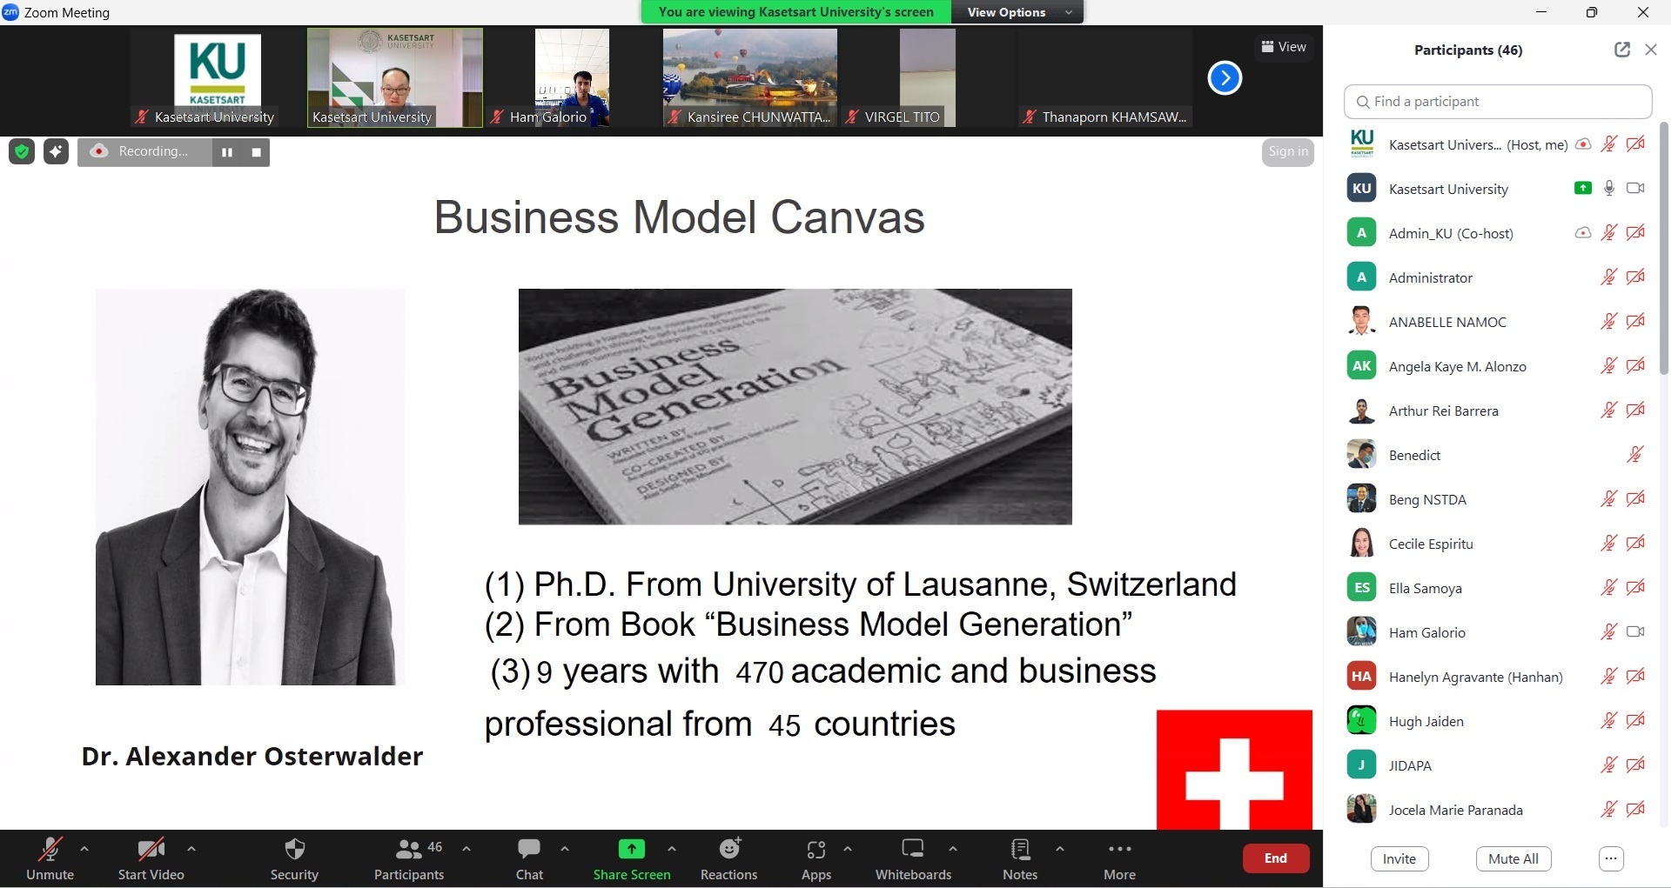Expand the arrow next to Participants

[466, 849]
